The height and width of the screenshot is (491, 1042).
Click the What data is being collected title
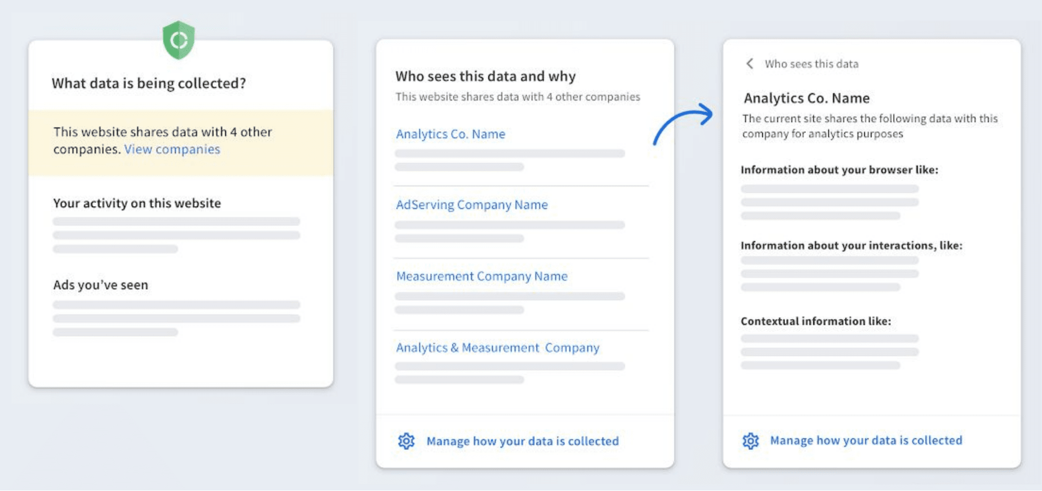click(x=149, y=83)
